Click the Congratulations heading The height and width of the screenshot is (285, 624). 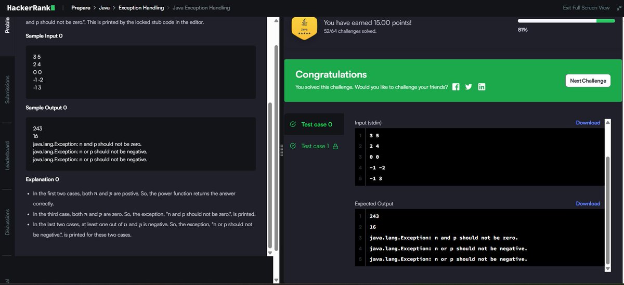click(x=331, y=74)
